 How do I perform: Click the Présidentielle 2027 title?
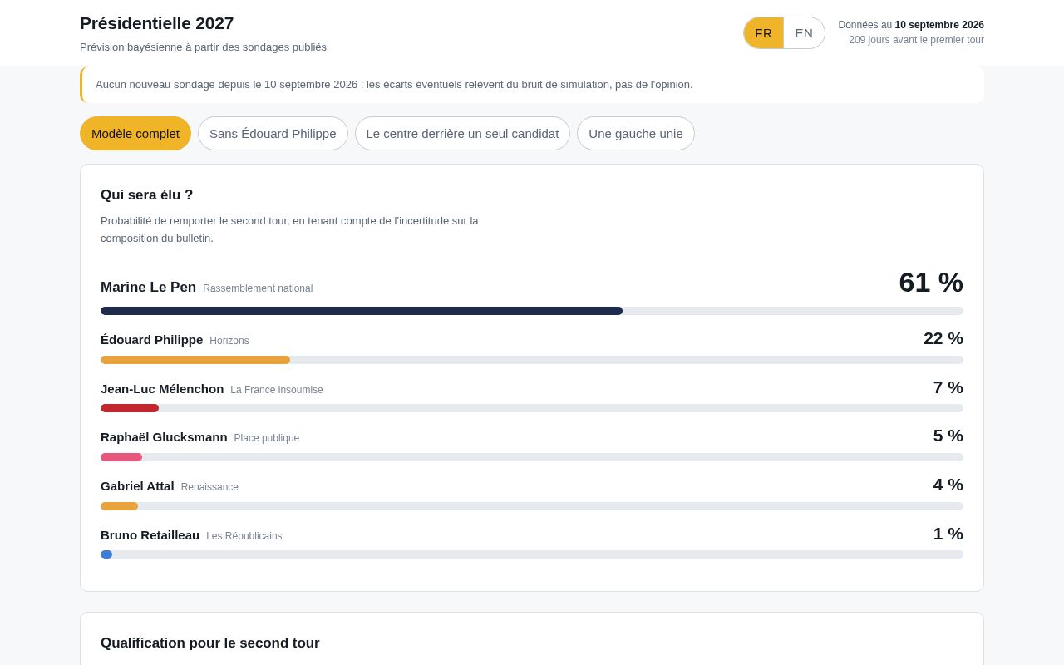tap(156, 23)
